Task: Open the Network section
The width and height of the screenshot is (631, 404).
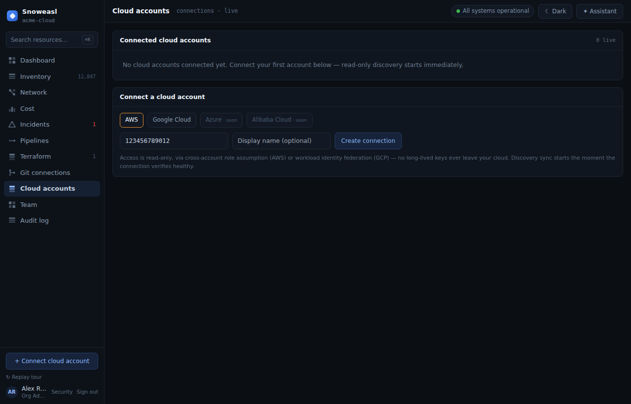Action: [52, 92]
